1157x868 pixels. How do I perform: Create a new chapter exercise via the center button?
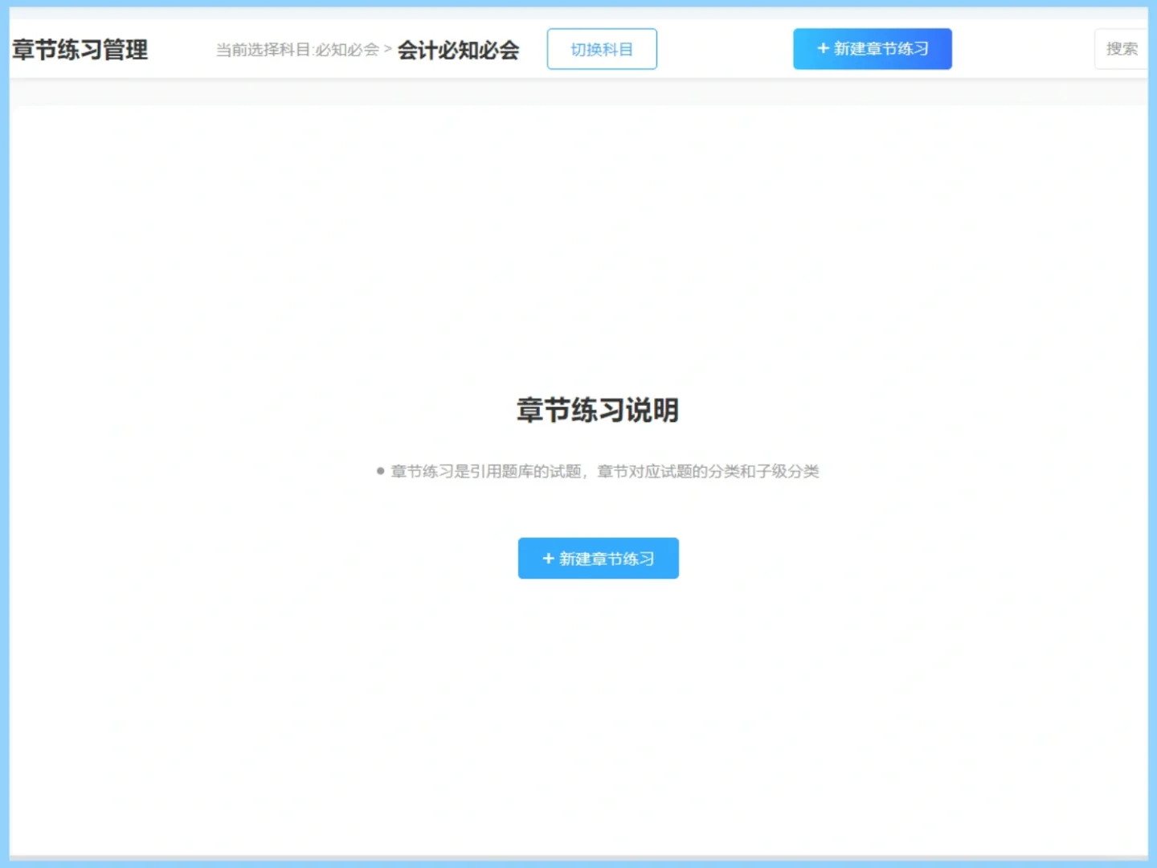(x=599, y=558)
